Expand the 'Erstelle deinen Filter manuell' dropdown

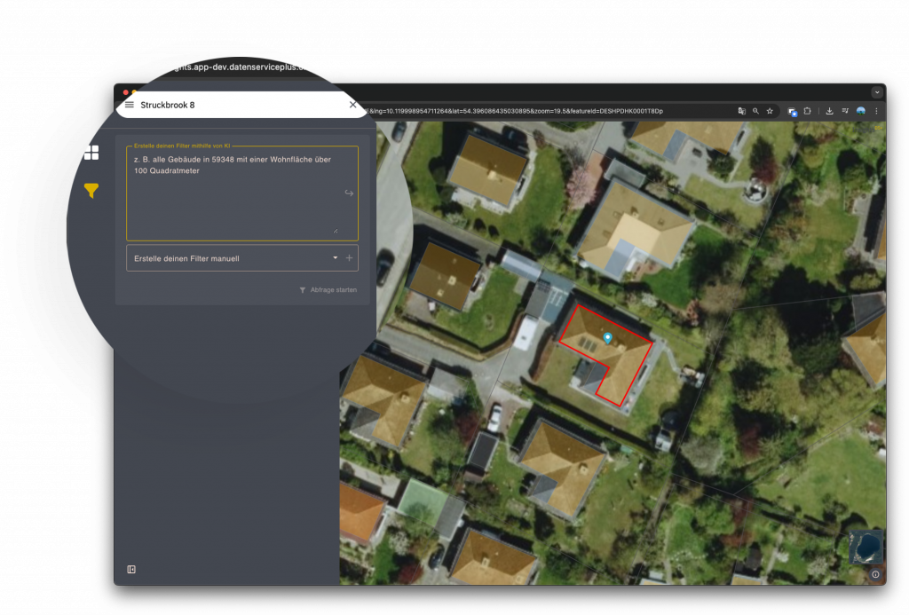pos(335,258)
